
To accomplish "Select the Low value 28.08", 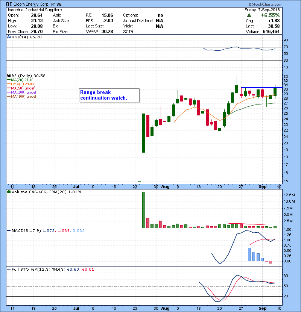I will [x=37, y=26].
